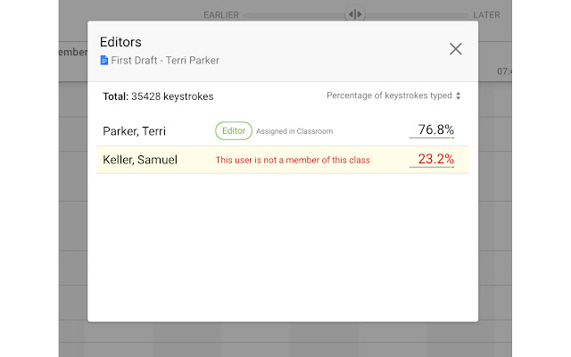Screen dimensions: 571x357
Task: Click the timeline track left of handle
Action: [293, 14]
